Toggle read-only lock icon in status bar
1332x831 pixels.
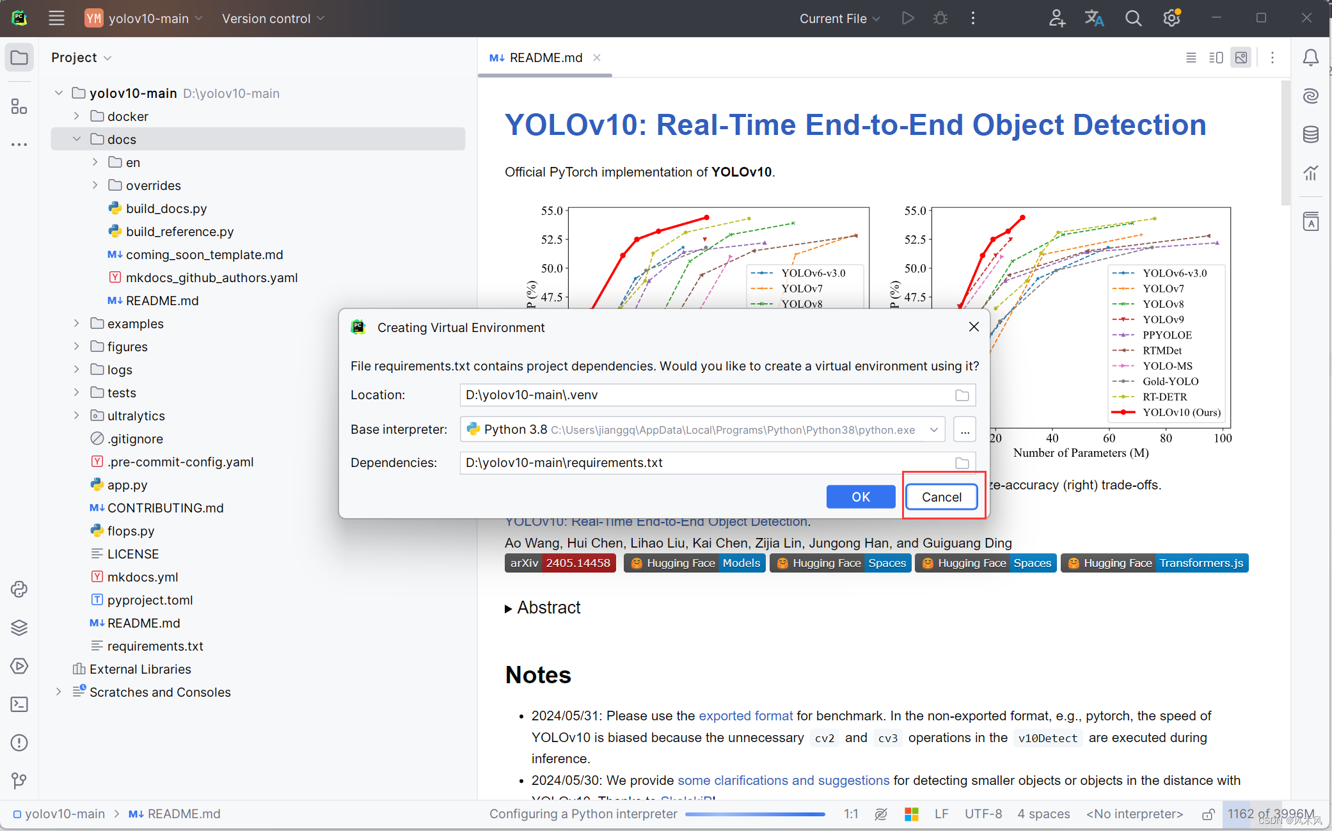(x=1208, y=814)
